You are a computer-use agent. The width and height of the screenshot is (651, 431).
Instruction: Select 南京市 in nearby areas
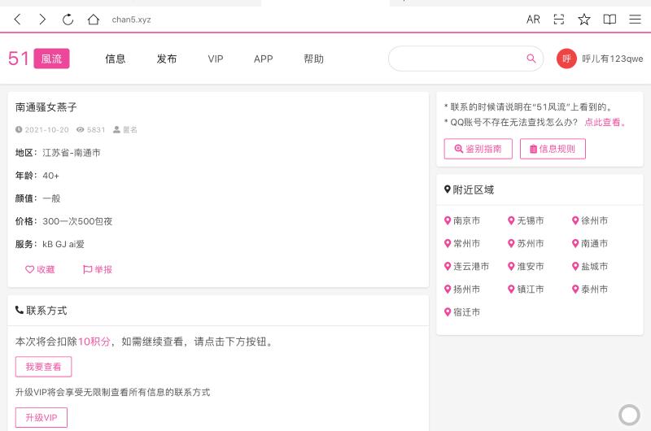pos(462,220)
